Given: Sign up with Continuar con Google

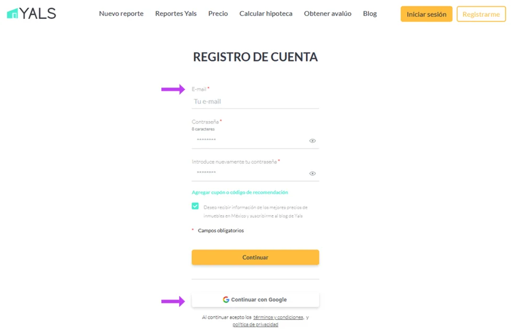Looking at the screenshot, I should [x=255, y=300].
